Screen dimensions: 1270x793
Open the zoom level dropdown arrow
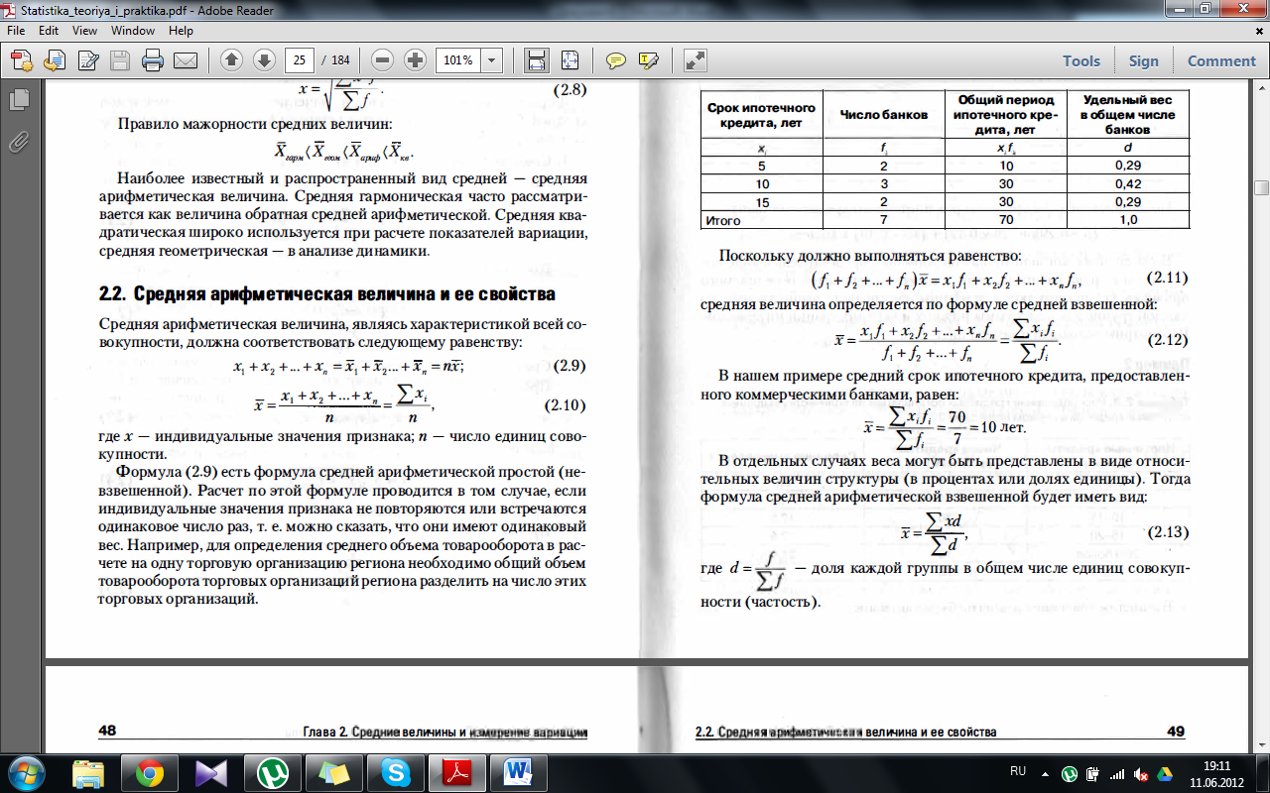click(491, 60)
